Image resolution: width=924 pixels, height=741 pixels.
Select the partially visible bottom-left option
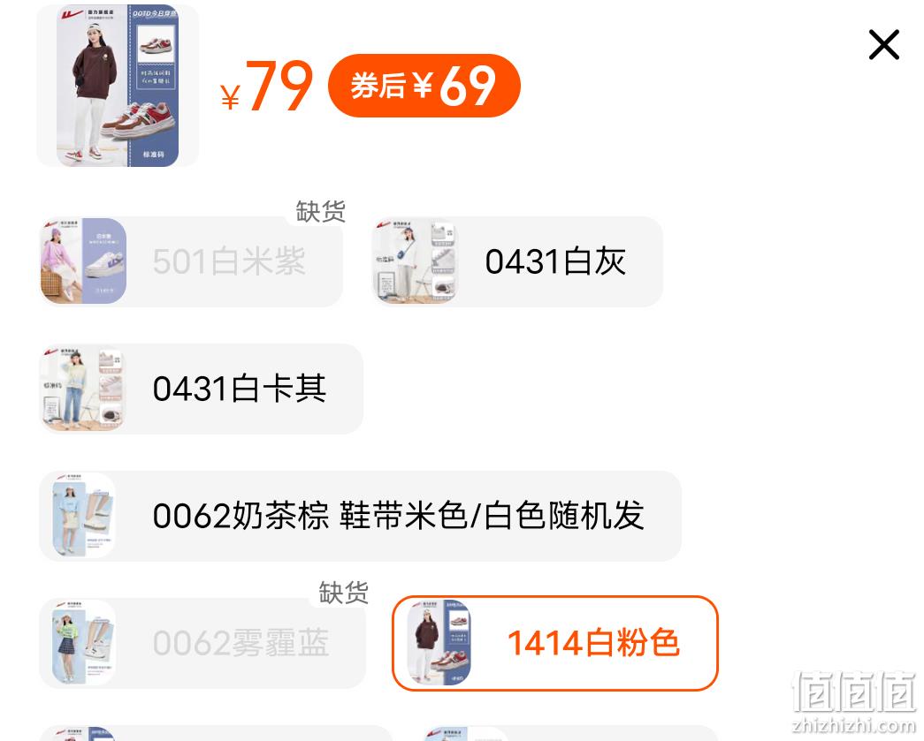(x=216, y=733)
